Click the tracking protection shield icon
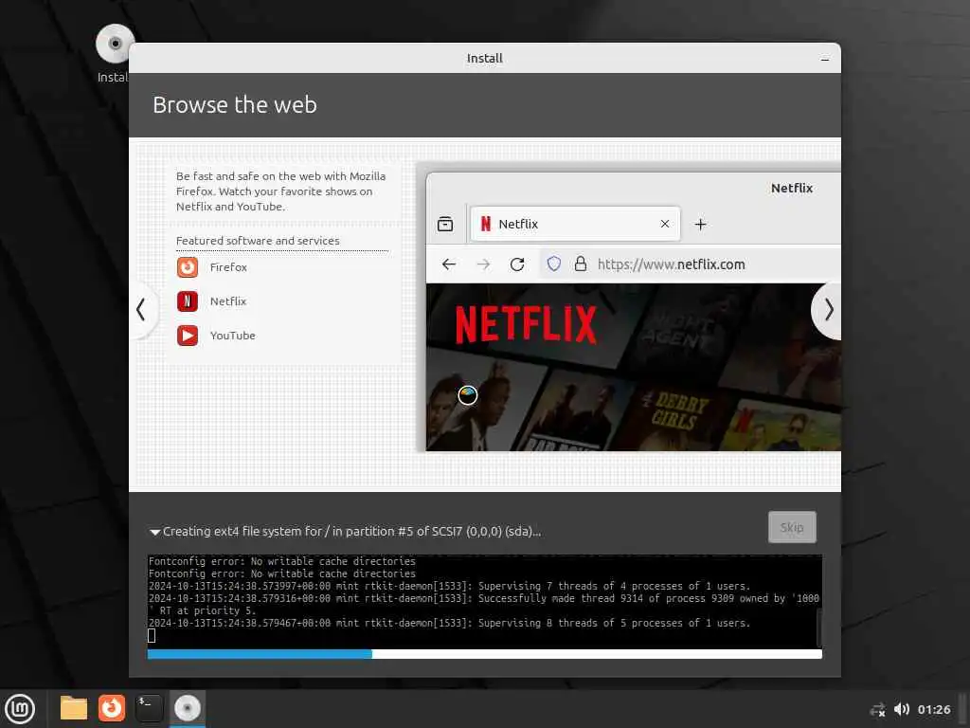Image resolution: width=970 pixels, height=728 pixels. [x=553, y=264]
